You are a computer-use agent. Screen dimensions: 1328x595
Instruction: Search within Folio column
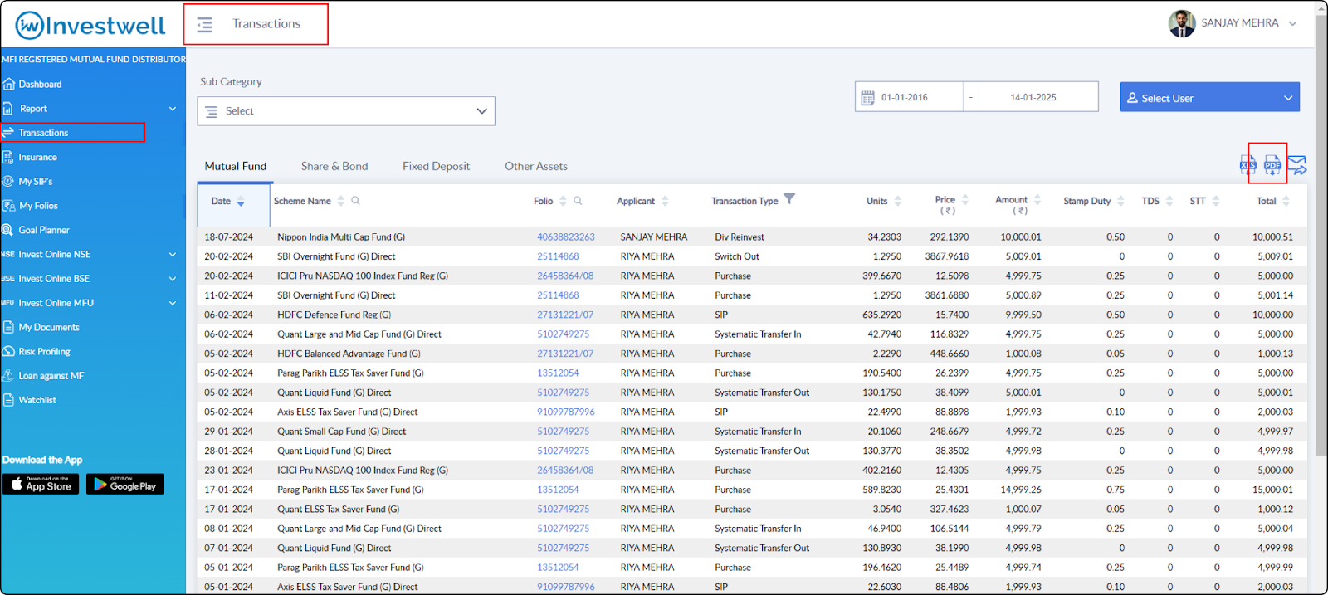[x=578, y=201]
